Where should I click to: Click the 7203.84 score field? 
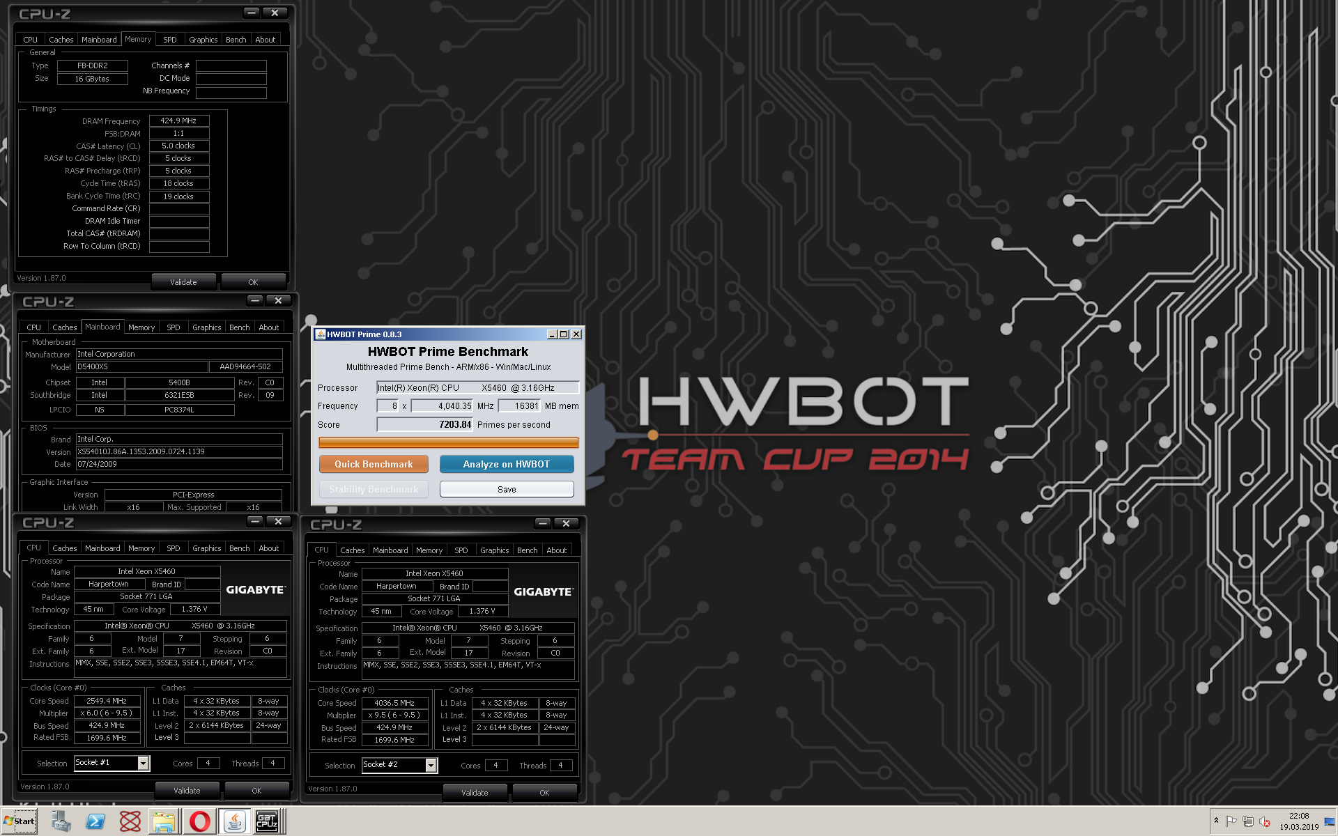(424, 424)
